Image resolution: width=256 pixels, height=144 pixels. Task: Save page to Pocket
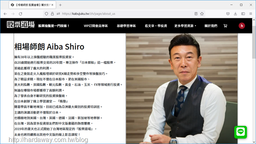(x=228, y=14)
